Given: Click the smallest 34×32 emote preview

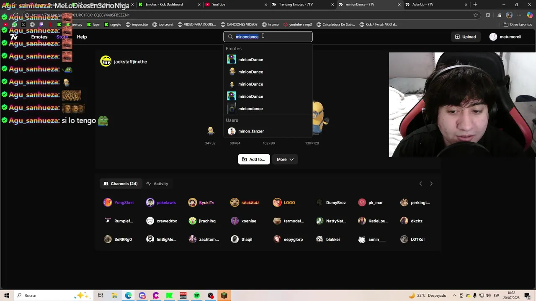Looking at the screenshot, I should [211, 131].
